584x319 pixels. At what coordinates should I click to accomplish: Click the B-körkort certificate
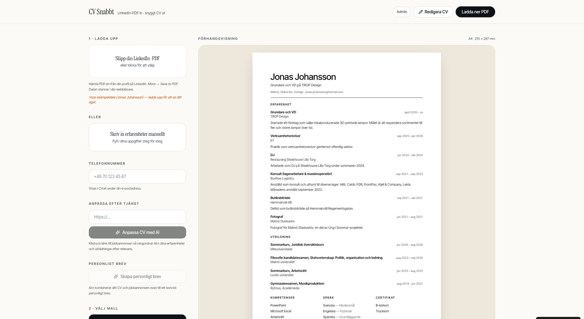(x=382, y=306)
